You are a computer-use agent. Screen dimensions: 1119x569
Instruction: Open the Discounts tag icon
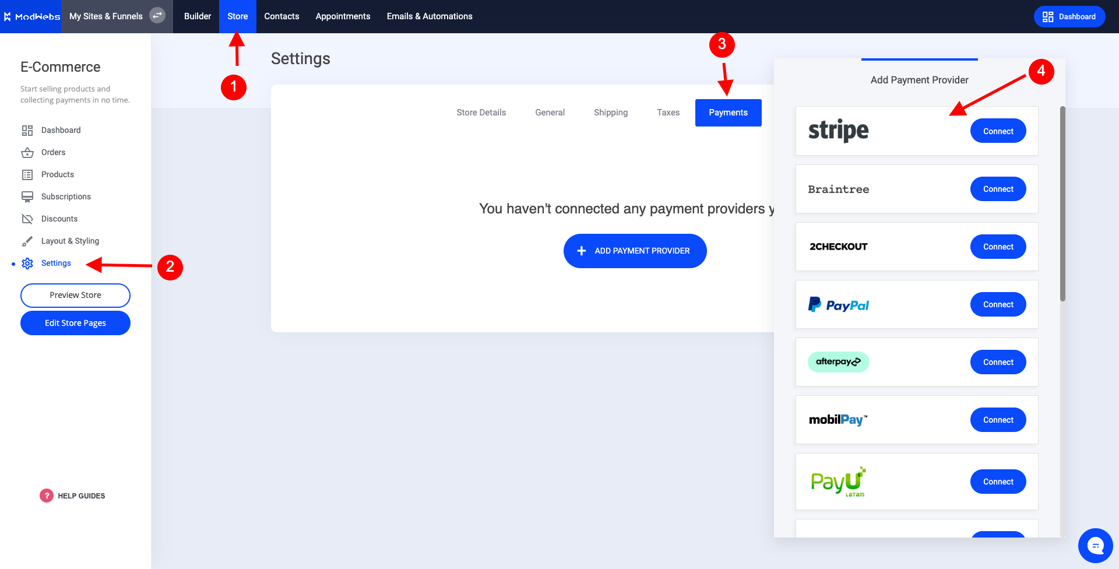[27, 219]
